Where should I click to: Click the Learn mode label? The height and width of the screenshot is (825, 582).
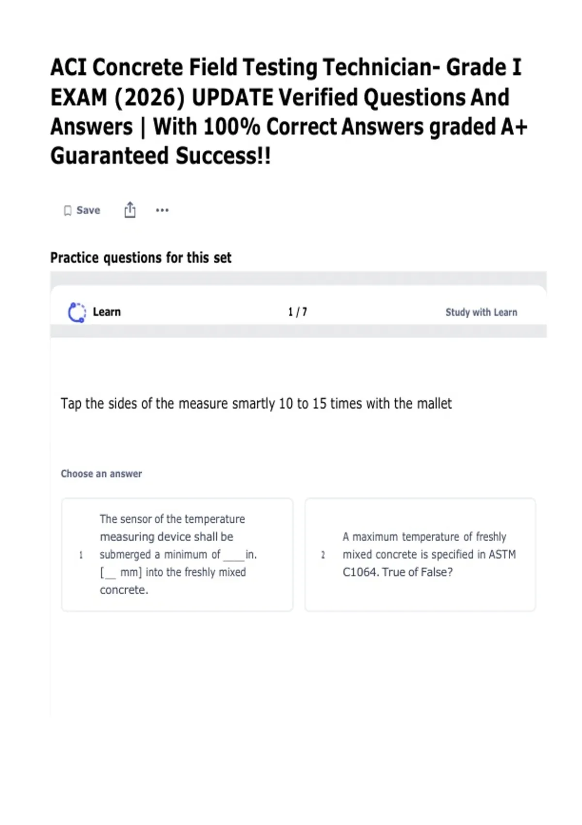click(x=107, y=312)
